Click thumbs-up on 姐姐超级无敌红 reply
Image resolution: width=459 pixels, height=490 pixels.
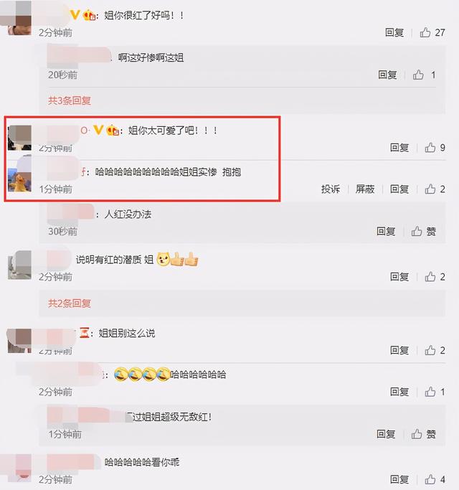(423, 434)
